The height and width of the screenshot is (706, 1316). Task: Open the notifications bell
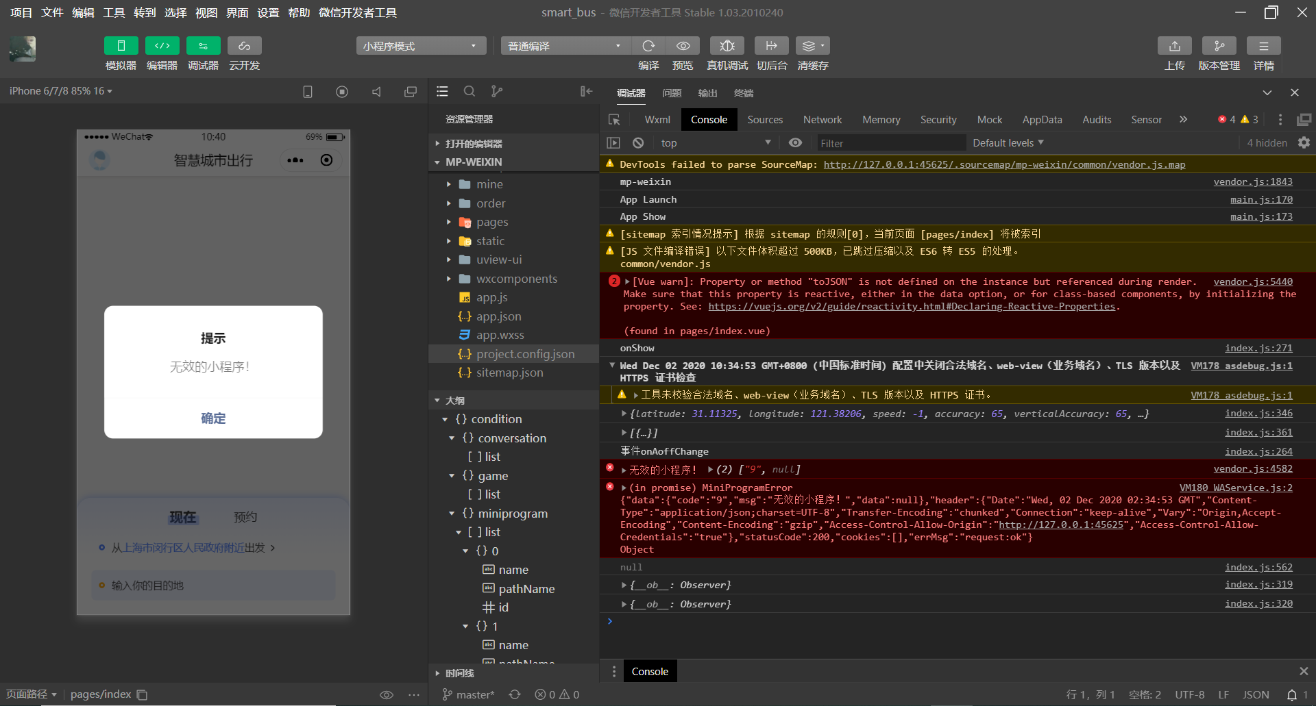1291,694
